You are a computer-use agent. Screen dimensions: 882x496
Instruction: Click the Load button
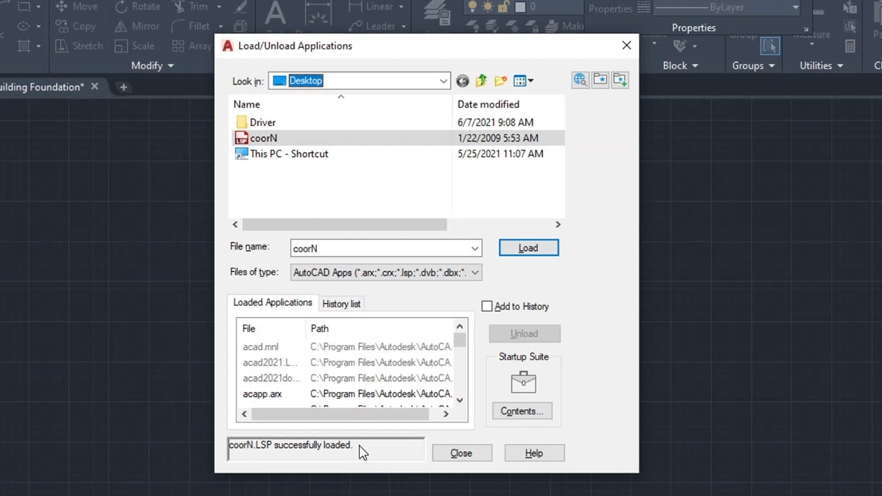pyautogui.click(x=529, y=248)
